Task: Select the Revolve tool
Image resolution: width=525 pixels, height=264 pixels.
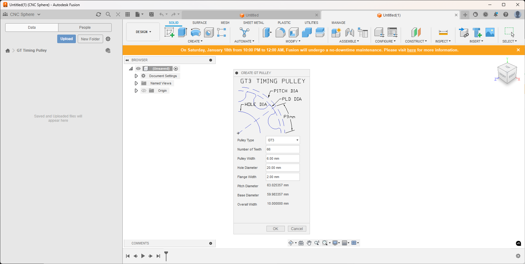Action: click(196, 32)
